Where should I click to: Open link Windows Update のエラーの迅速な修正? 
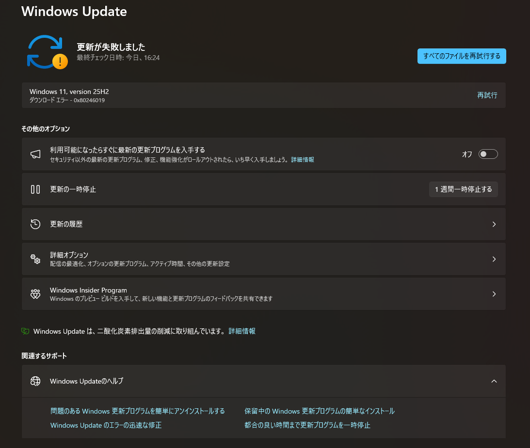tap(106, 425)
